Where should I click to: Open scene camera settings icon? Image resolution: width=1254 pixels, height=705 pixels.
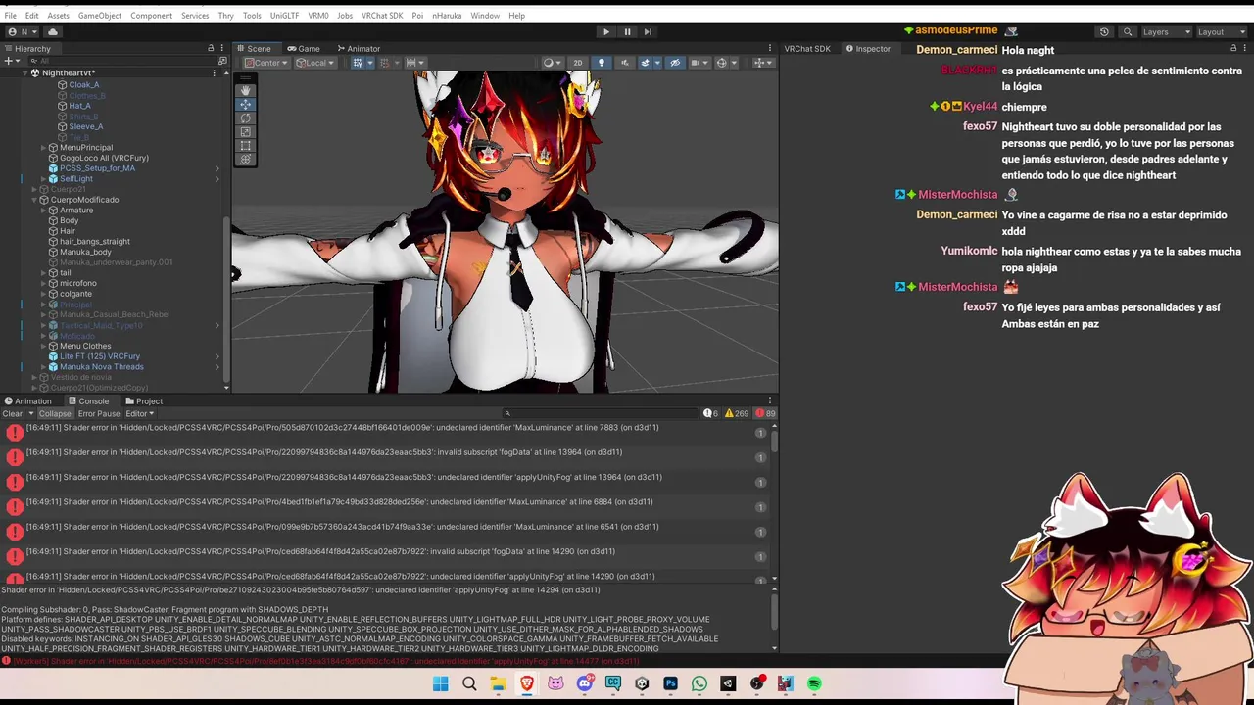pyautogui.click(x=699, y=63)
